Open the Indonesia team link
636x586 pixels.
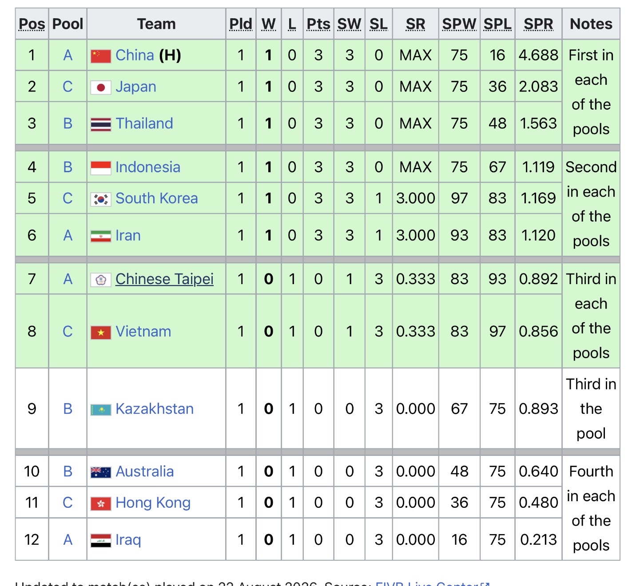tap(148, 167)
